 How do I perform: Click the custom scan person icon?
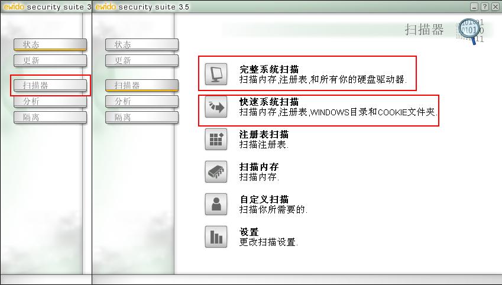click(216, 204)
